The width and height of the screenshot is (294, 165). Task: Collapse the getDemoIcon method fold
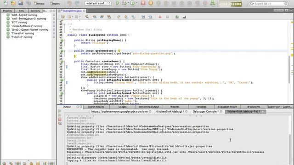coord(64,51)
